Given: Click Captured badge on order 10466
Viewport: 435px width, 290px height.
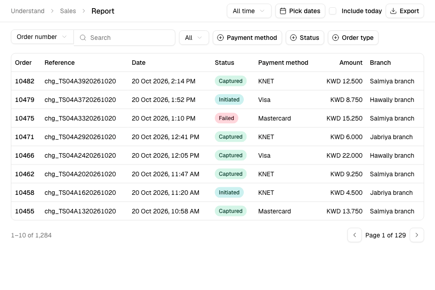Looking at the screenshot, I should [231, 155].
